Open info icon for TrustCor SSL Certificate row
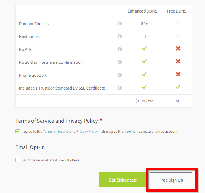Image resolution: width=205 pixels, height=193 pixels. (x=119, y=88)
